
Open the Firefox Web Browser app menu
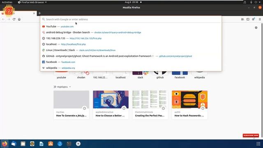[32, 2]
